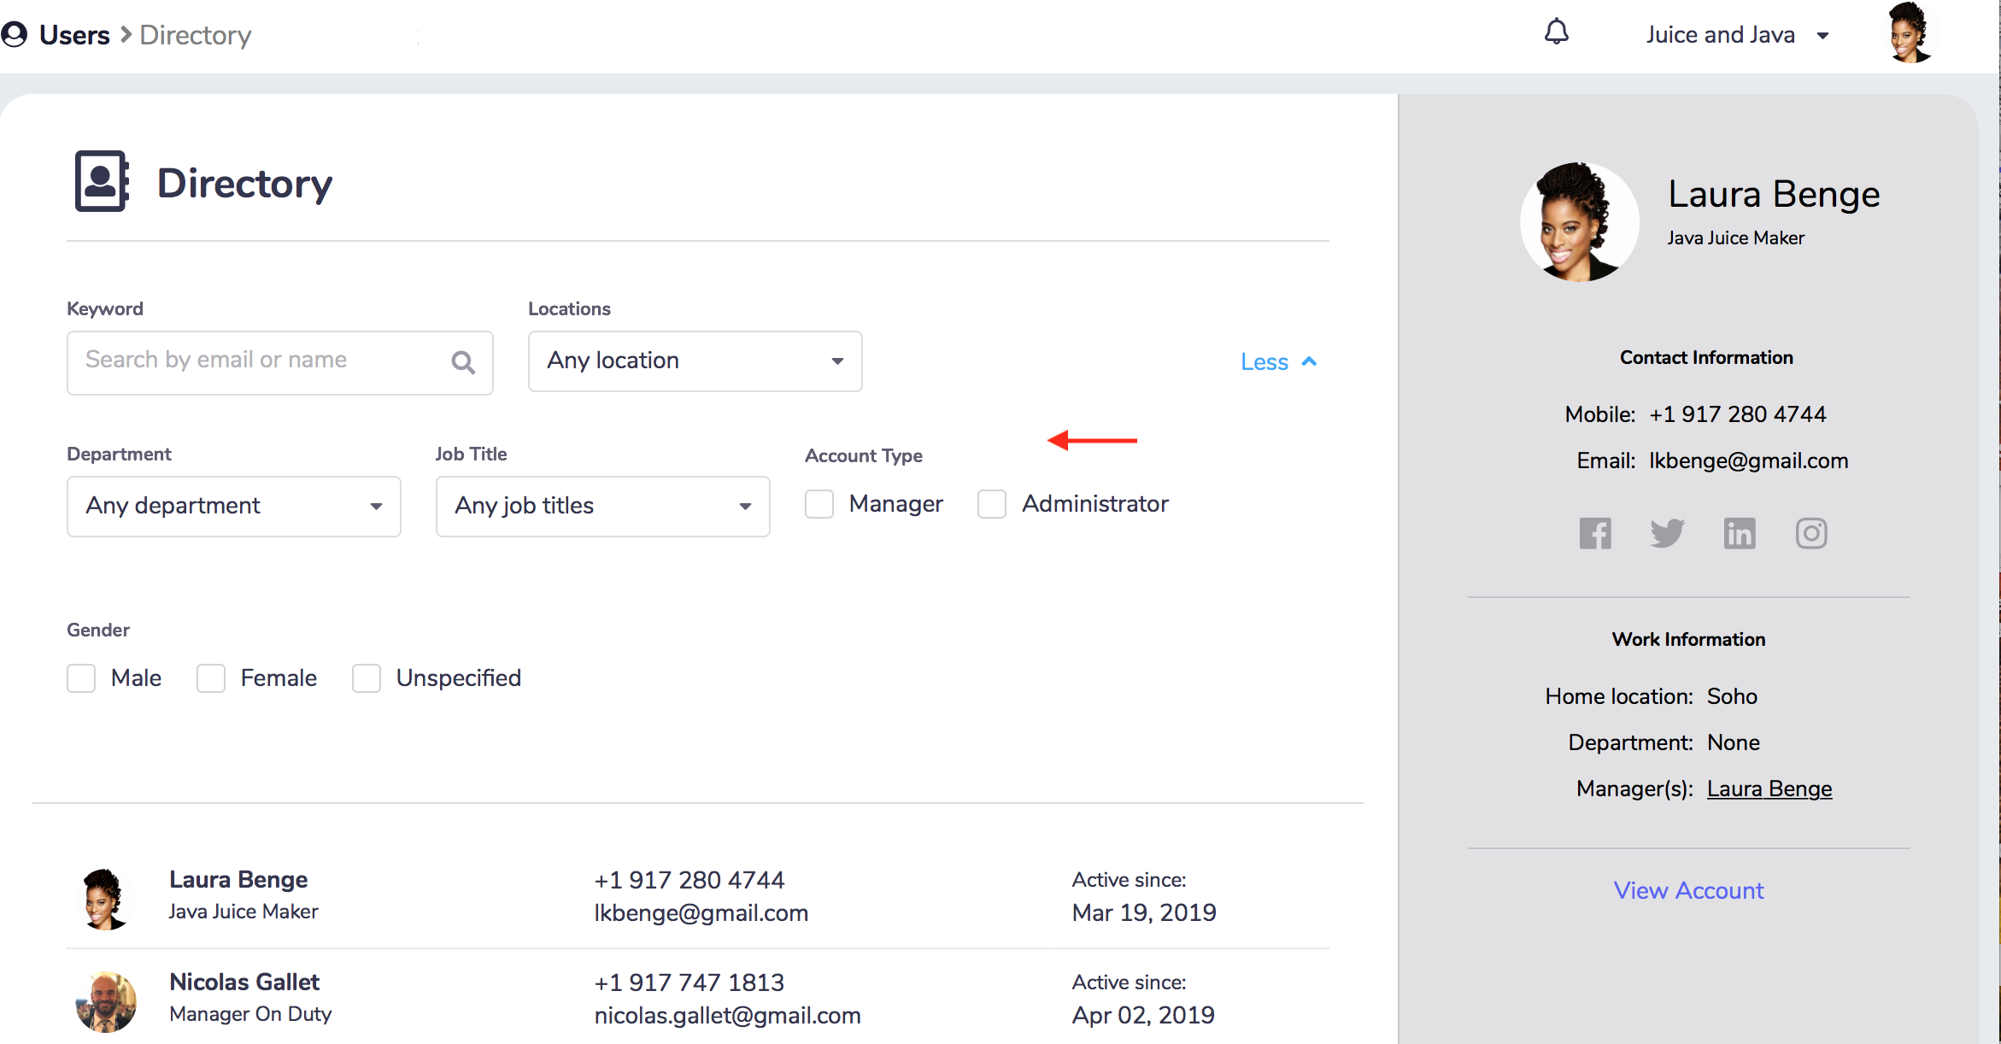The height and width of the screenshot is (1044, 2001).
Task: Open Twitter icon in contact panel
Action: (x=1666, y=534)
